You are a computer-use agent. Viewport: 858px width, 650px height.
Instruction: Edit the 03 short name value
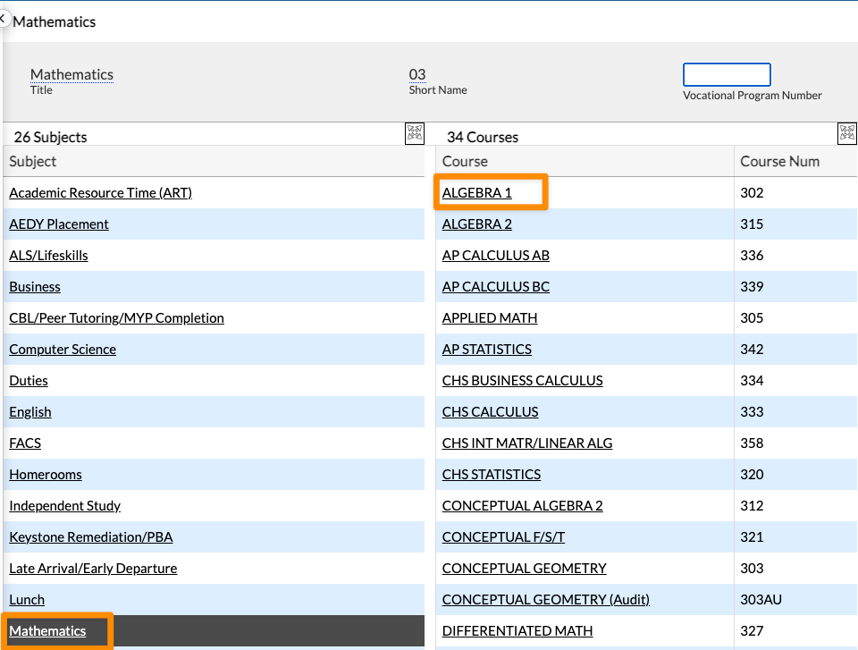pyautogui.click(x=417, y=75)
